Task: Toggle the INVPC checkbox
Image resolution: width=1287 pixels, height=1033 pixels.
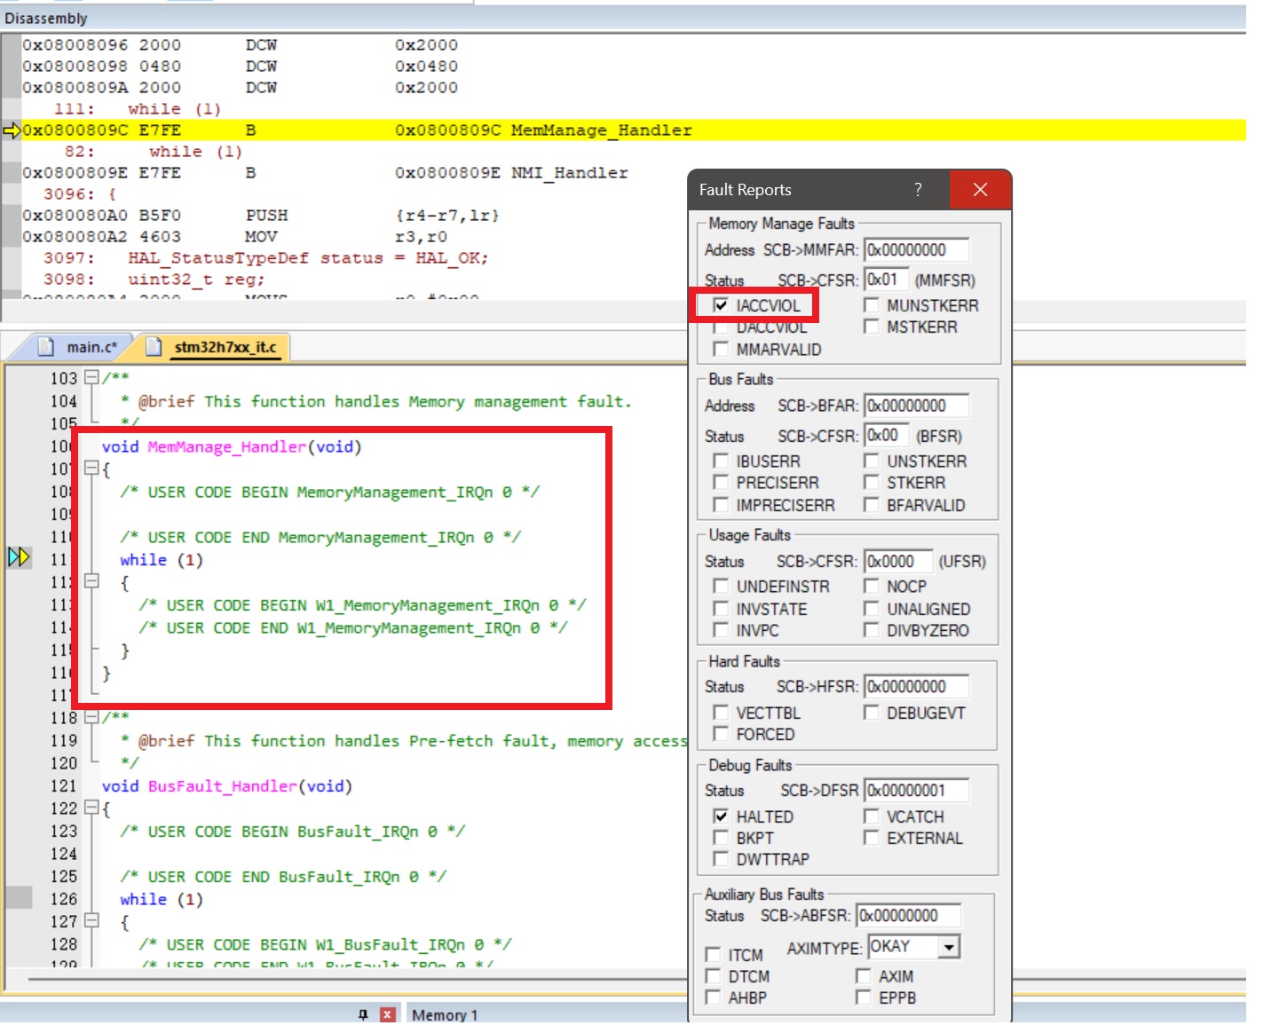Action: point(721,630)
